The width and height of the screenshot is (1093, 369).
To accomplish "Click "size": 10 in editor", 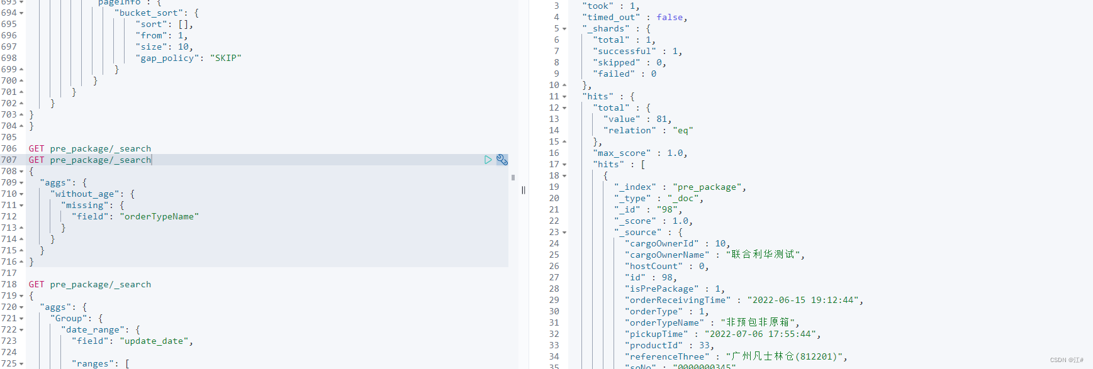I will coord(164,47).
